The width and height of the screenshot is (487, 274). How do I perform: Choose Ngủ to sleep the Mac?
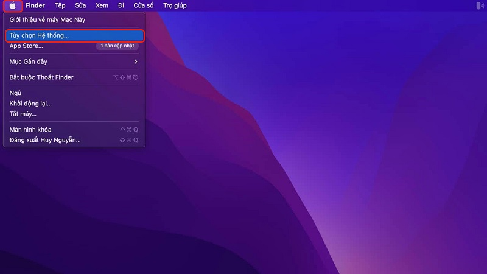click(16, 93)
